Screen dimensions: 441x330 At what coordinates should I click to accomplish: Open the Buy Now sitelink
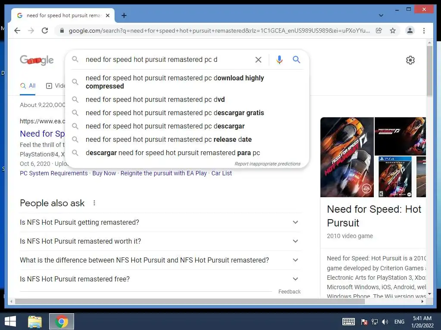click(x=104, y=173)
